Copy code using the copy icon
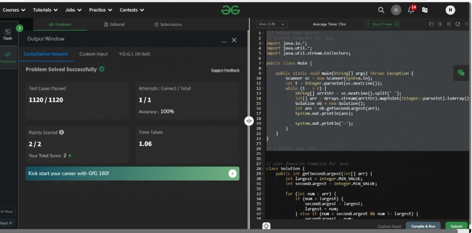This screenshot has height=233, width=472. (x=431, y=24)
